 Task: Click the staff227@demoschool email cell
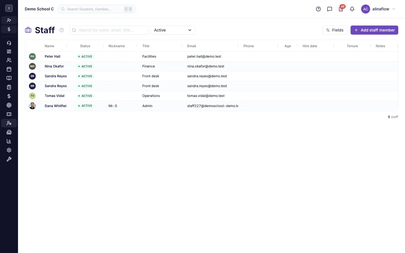pos(213,106)
